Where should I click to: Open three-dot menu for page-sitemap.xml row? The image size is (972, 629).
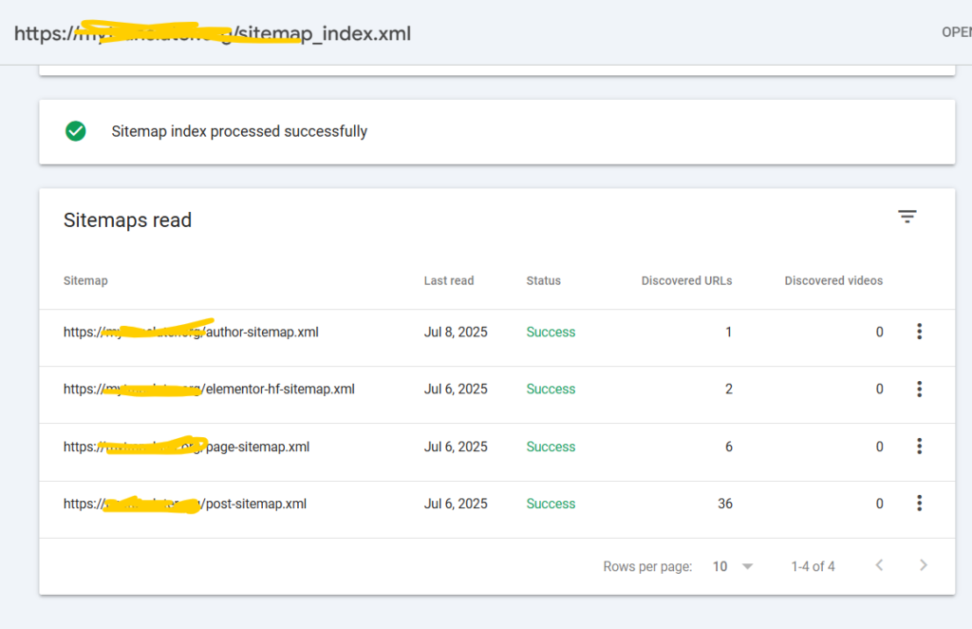coord(919,446)
